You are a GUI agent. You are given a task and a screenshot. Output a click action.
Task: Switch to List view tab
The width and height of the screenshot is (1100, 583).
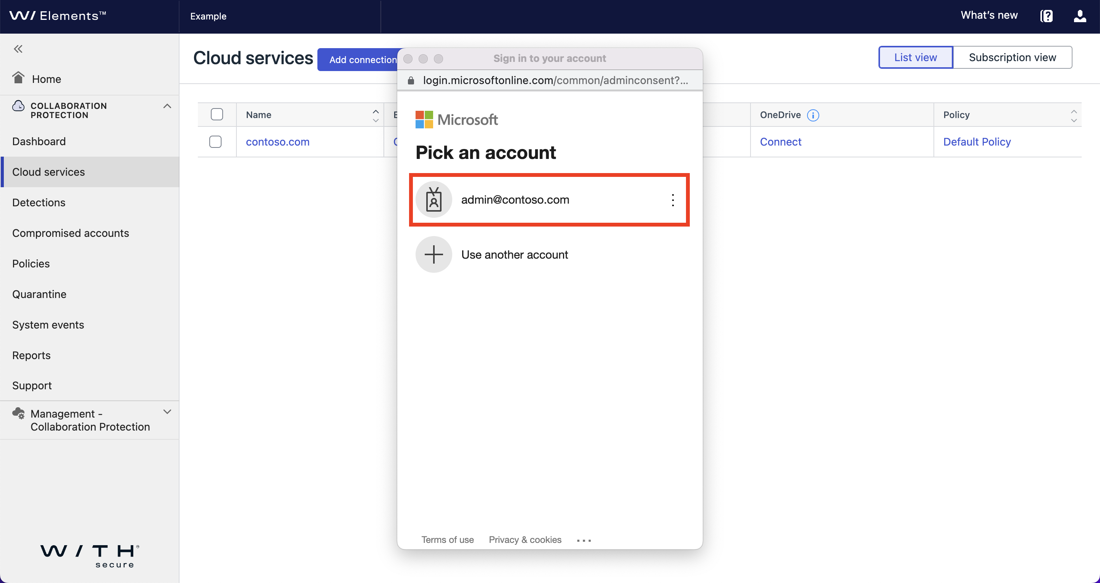coord(916,57)
